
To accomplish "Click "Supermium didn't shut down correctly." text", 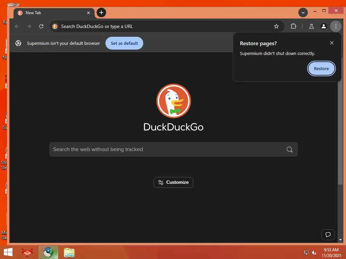I will (277, 54).
